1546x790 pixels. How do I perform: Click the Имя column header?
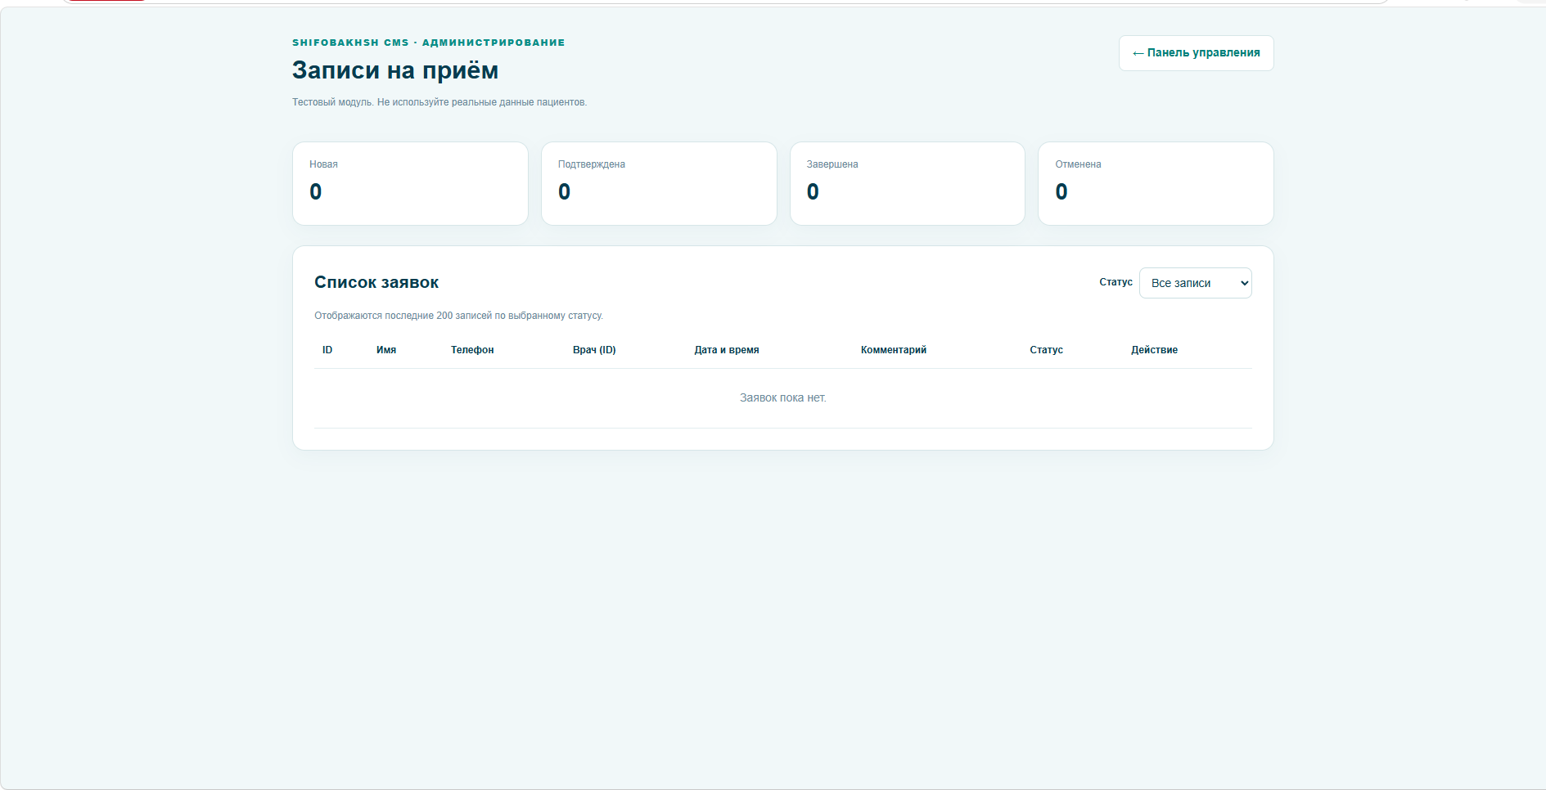[x=386, y=350]
